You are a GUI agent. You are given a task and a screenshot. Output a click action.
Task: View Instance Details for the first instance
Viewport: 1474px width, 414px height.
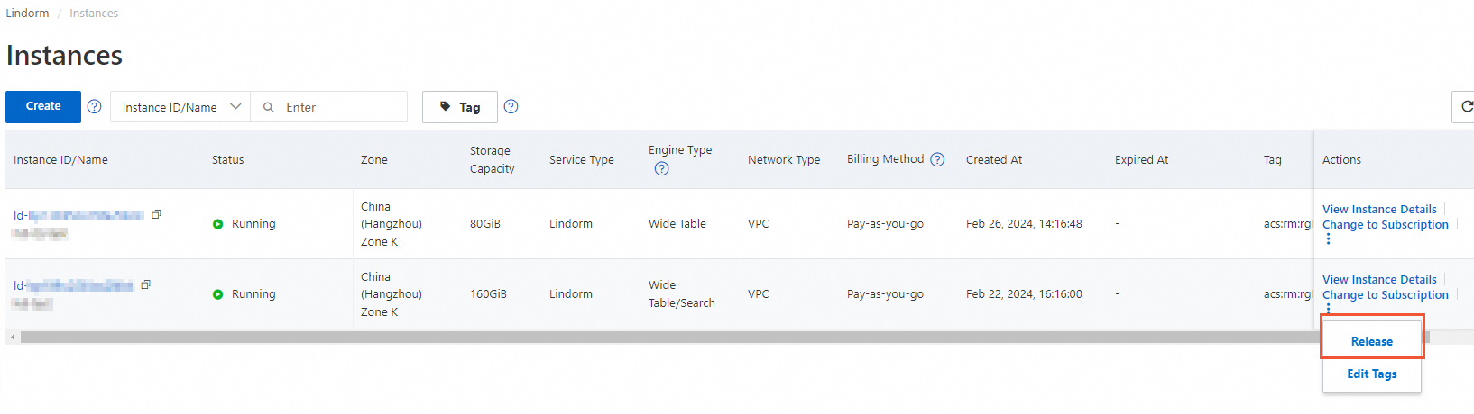pyautogui.click(x=1378, y=209)
